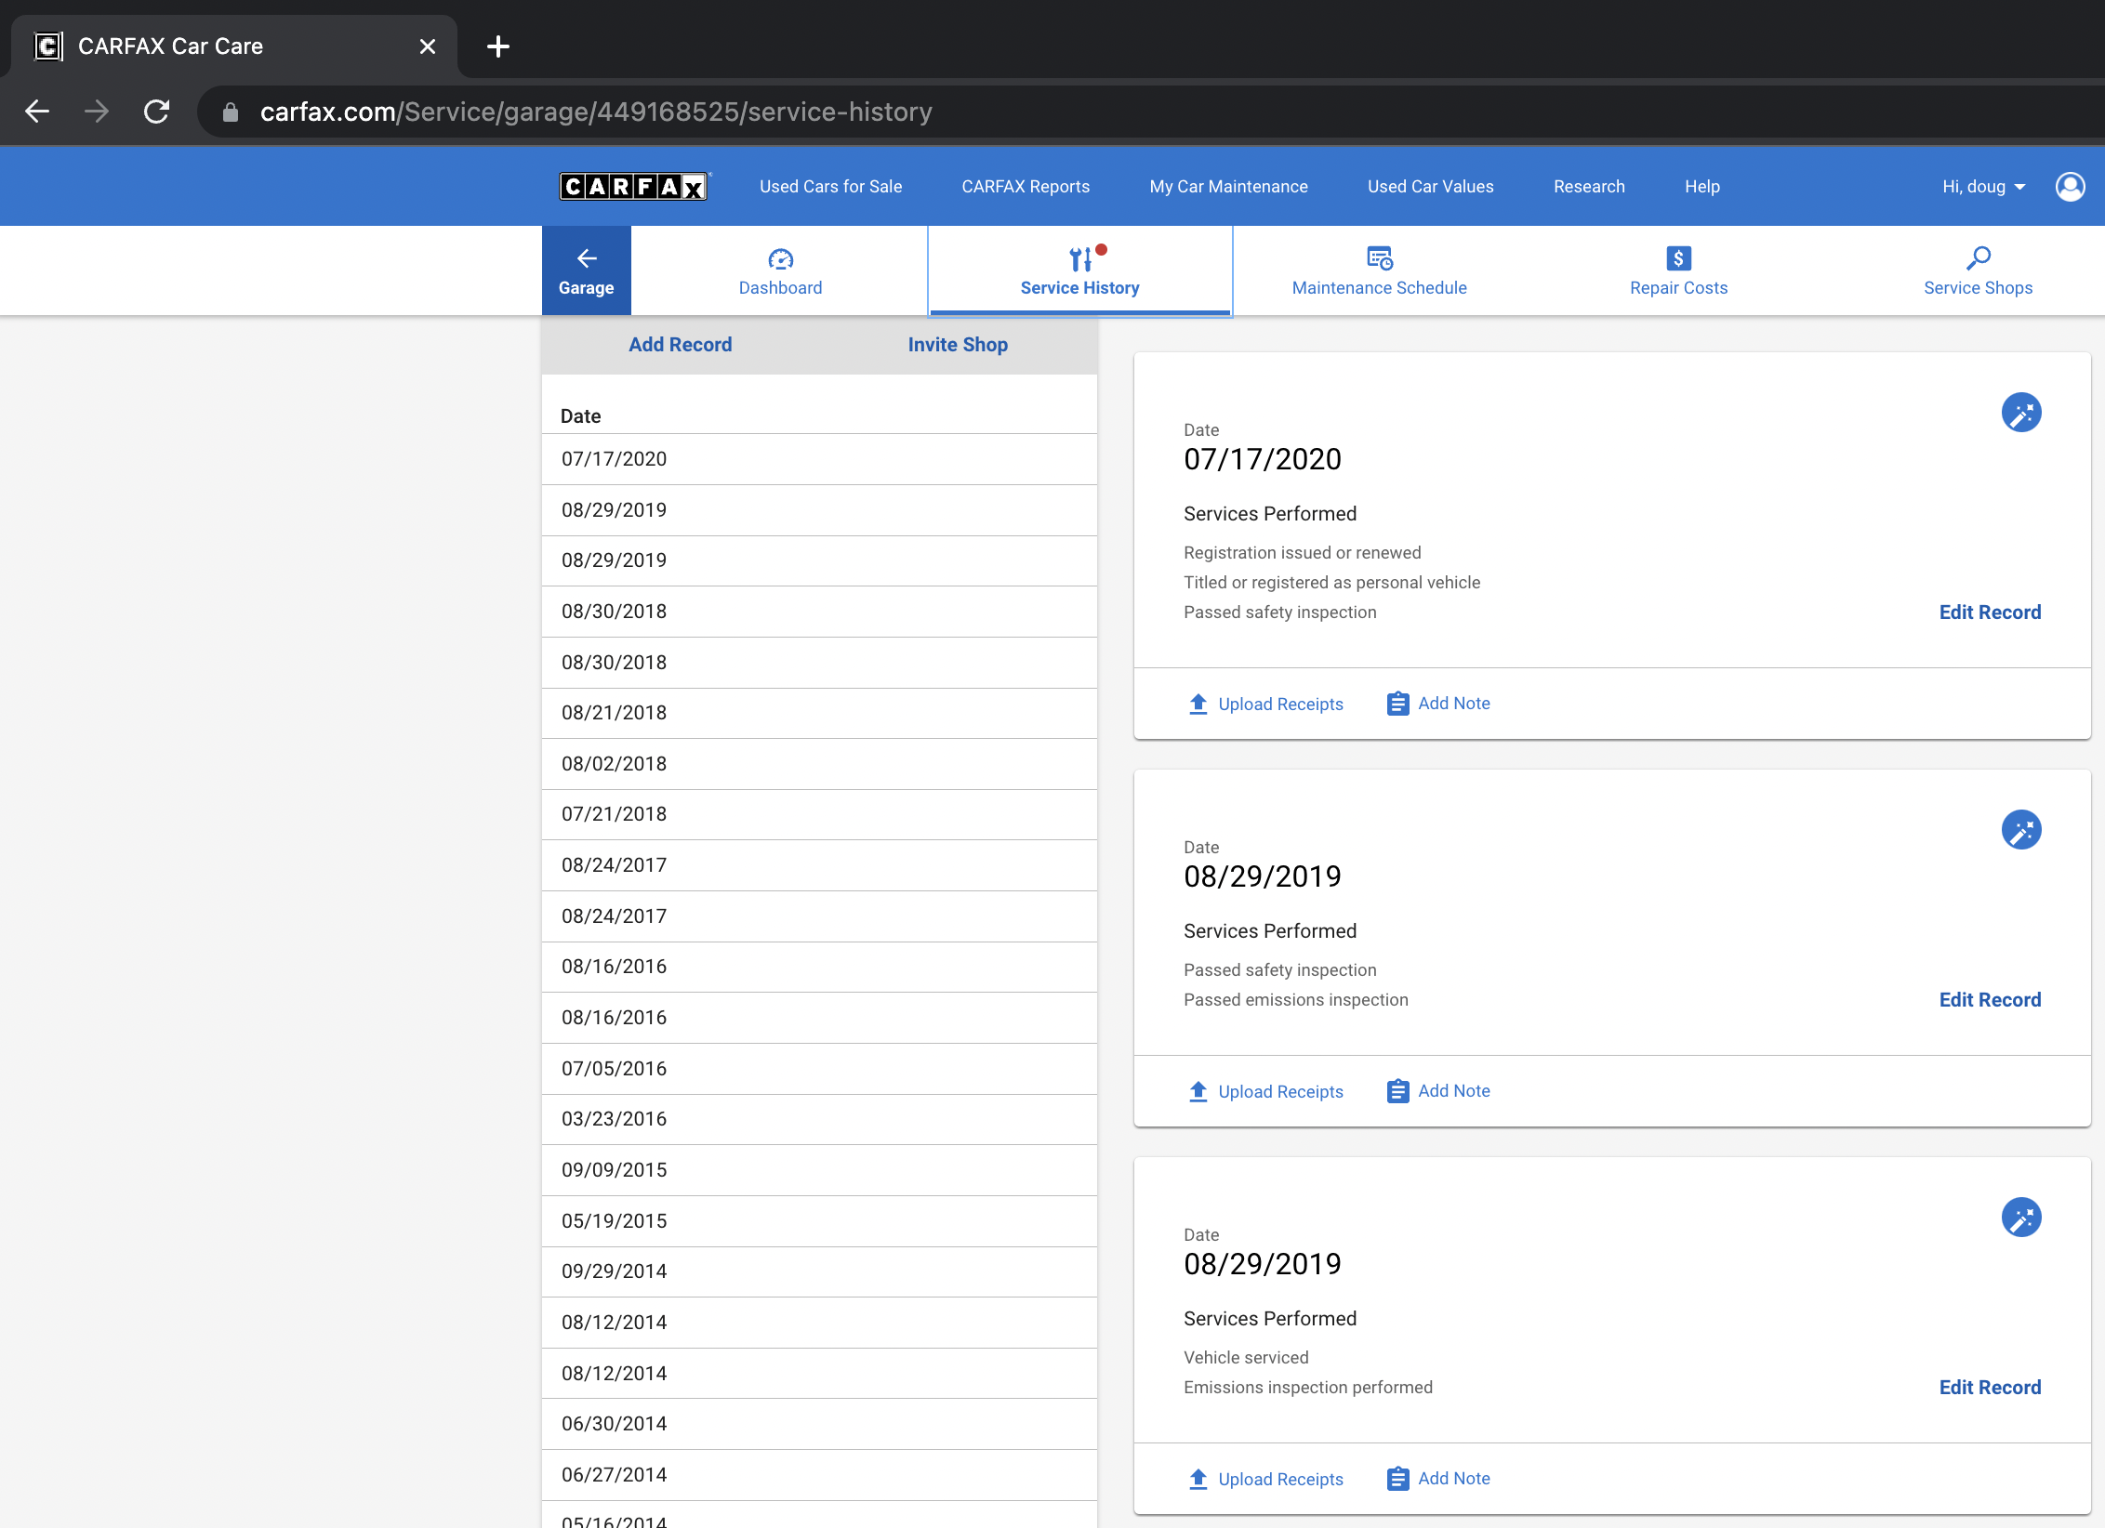Click magic wand icon on 07/17/2020 card
The height and width of the screenshot is (1528, 2105).
[2021, 413]
